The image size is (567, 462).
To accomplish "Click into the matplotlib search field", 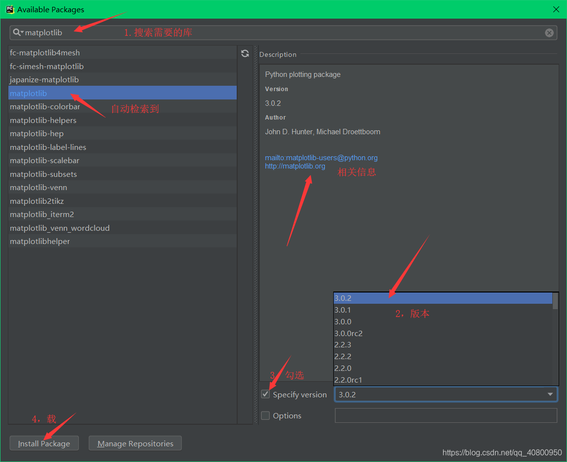I will pyautogui.click(x=282, y=32).
